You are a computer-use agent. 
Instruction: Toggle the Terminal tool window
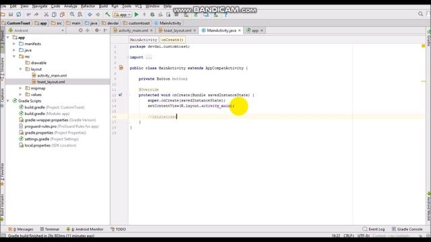point(49,229)
